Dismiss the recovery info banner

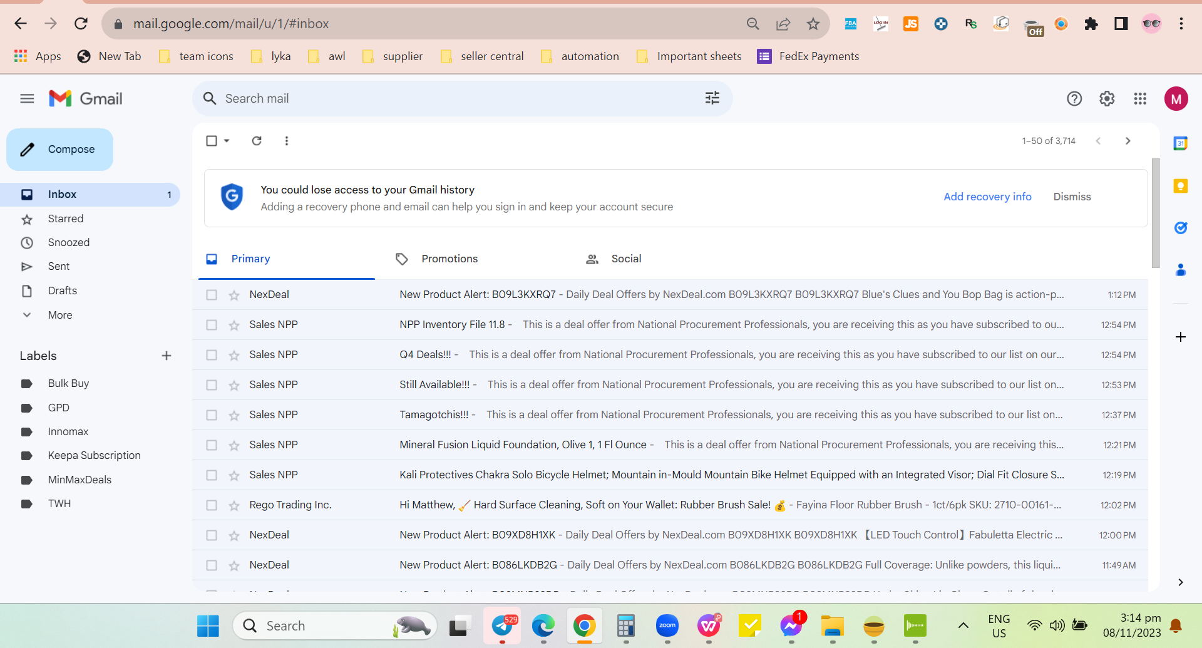1072,197
